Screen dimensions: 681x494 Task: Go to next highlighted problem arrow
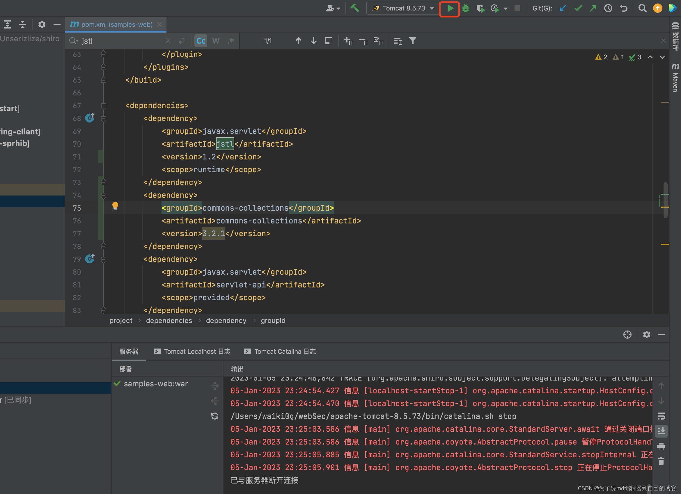click(662, 57)
